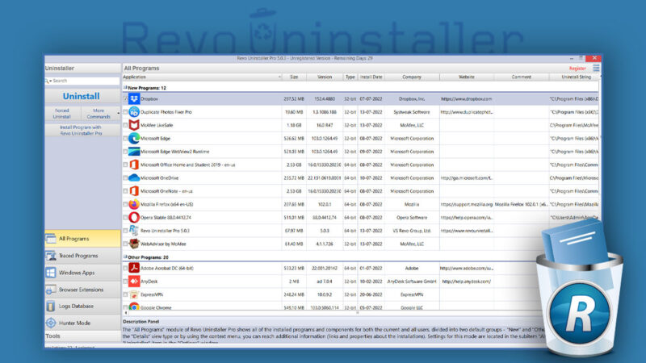This screenshot has height=363, width=646.
Task: Click the help.anydesk.com website link
Action: click(466, 282)
